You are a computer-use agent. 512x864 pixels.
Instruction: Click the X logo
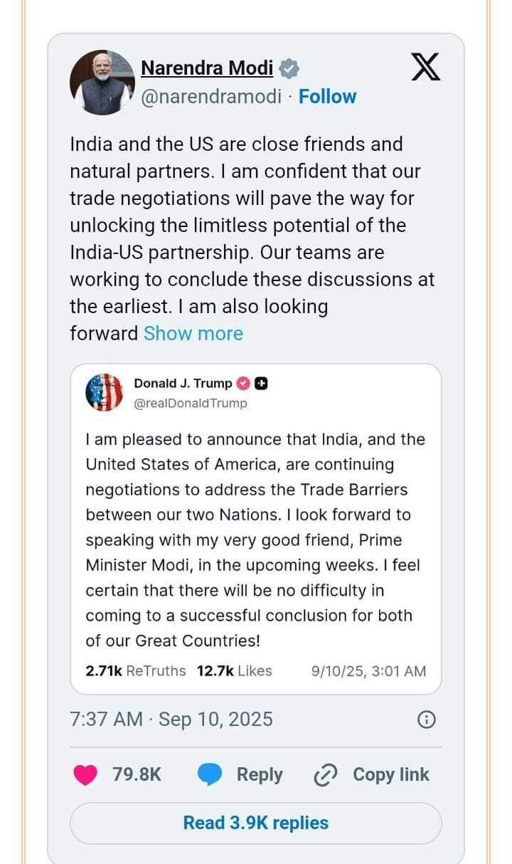pos(426,68)
